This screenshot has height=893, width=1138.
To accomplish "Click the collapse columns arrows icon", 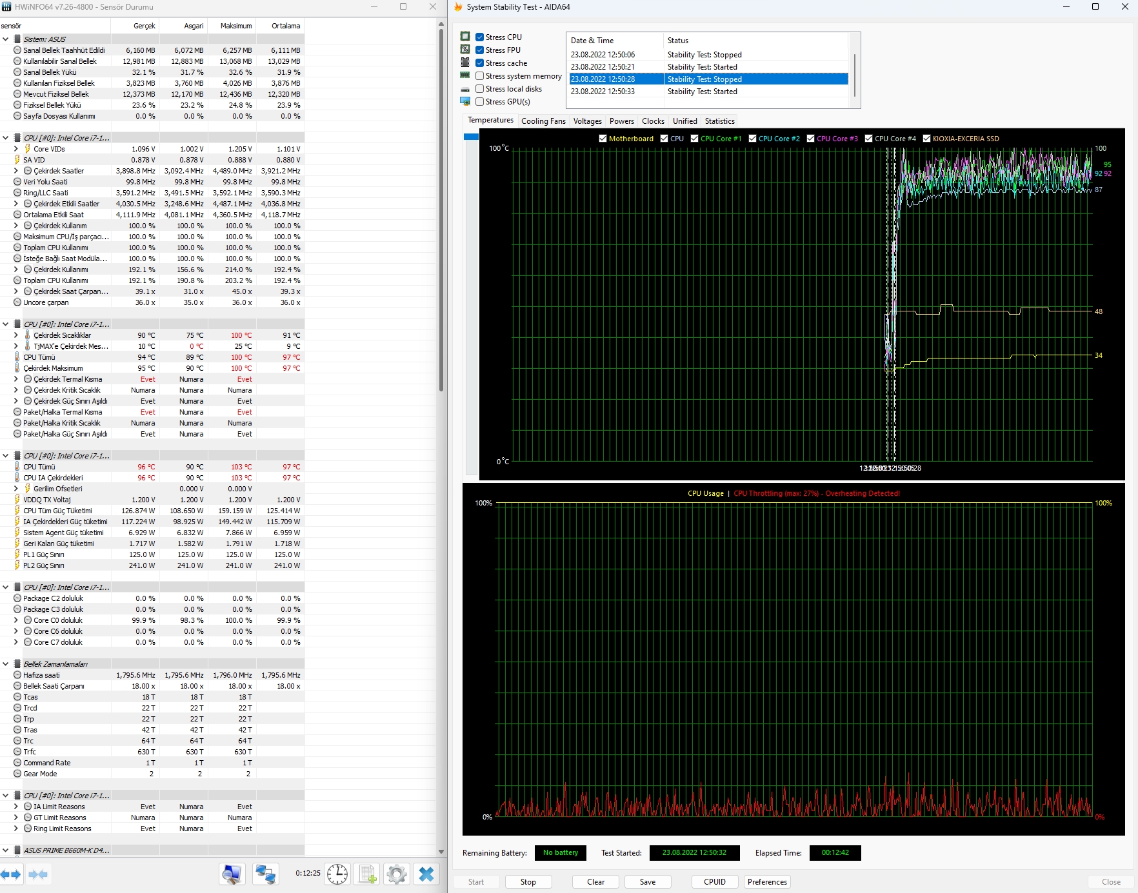I will point(38,874).
